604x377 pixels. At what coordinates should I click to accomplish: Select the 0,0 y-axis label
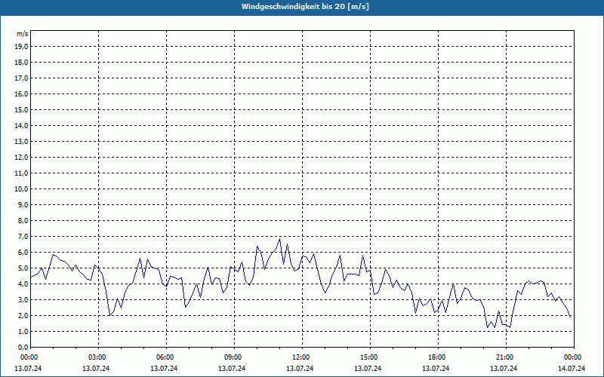click(x=23, y=347)
